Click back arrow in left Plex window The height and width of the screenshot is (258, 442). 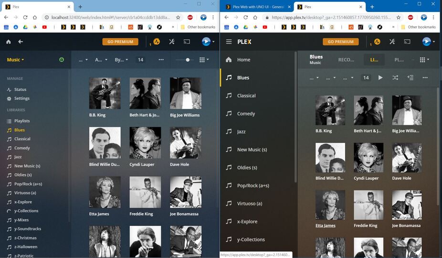click(x=21, y=42)
